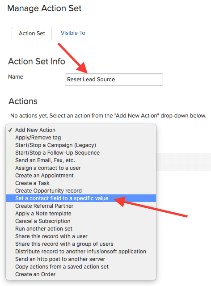Choose "Send an Email, Fax, etc."
Viewport: 211px width, 286px height.
coord(81,160)
